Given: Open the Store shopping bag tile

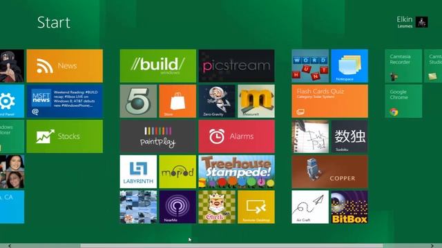Looking at the screenshot, I should click(x=177, y=101).
